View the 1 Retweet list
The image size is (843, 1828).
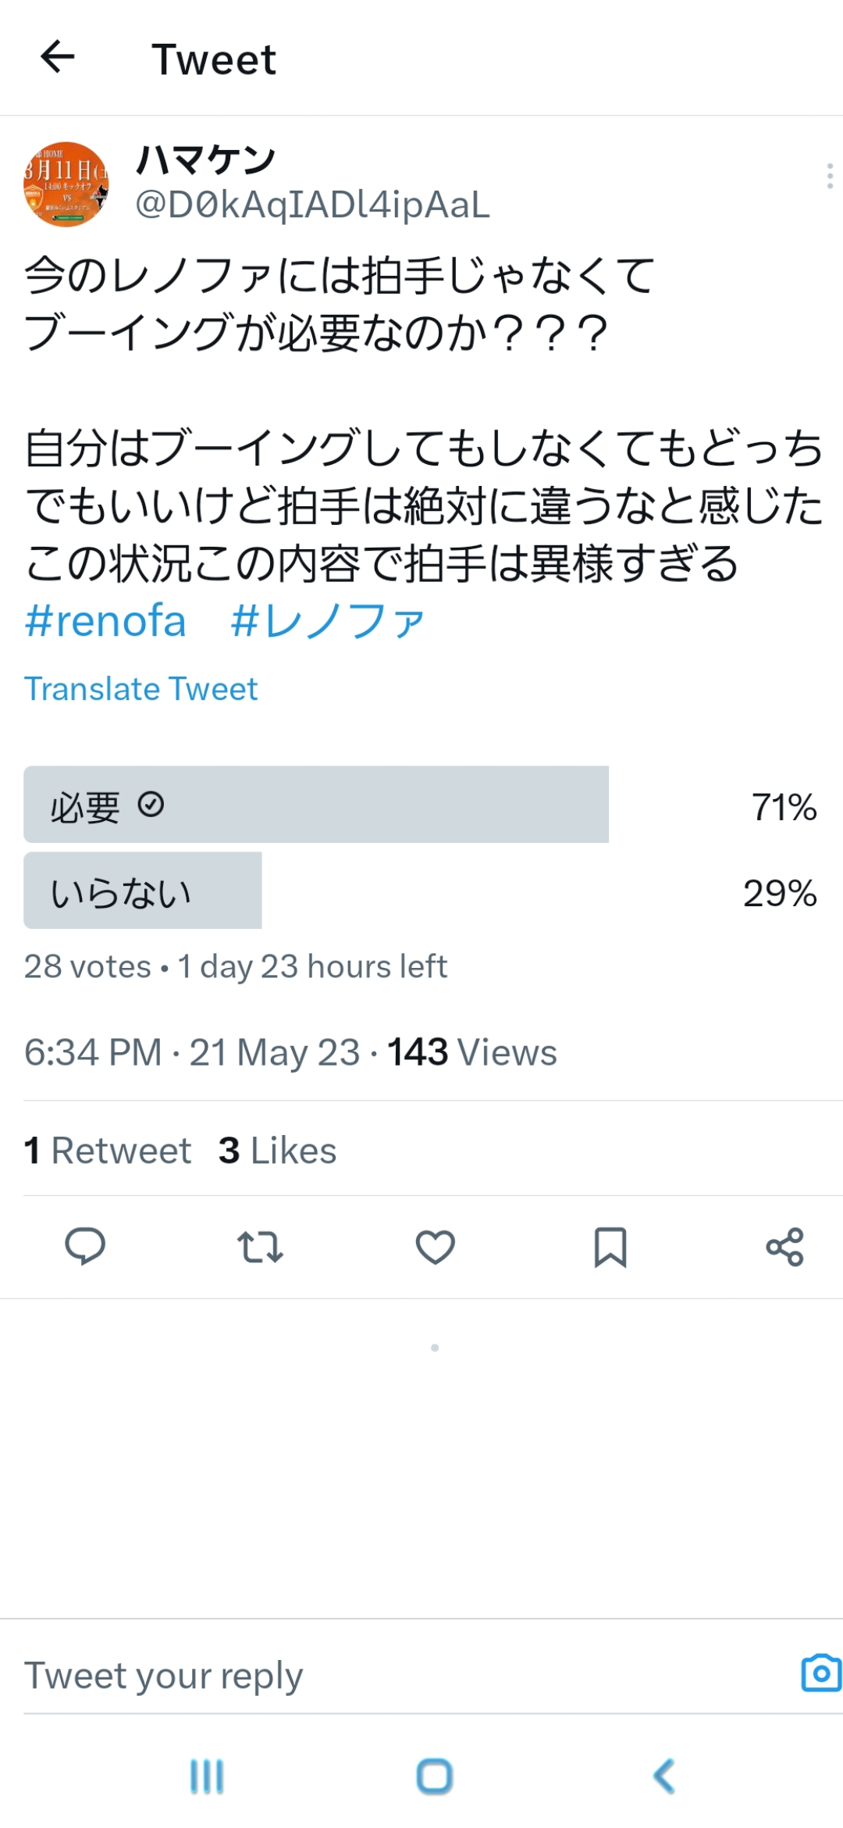[108, 1150]
